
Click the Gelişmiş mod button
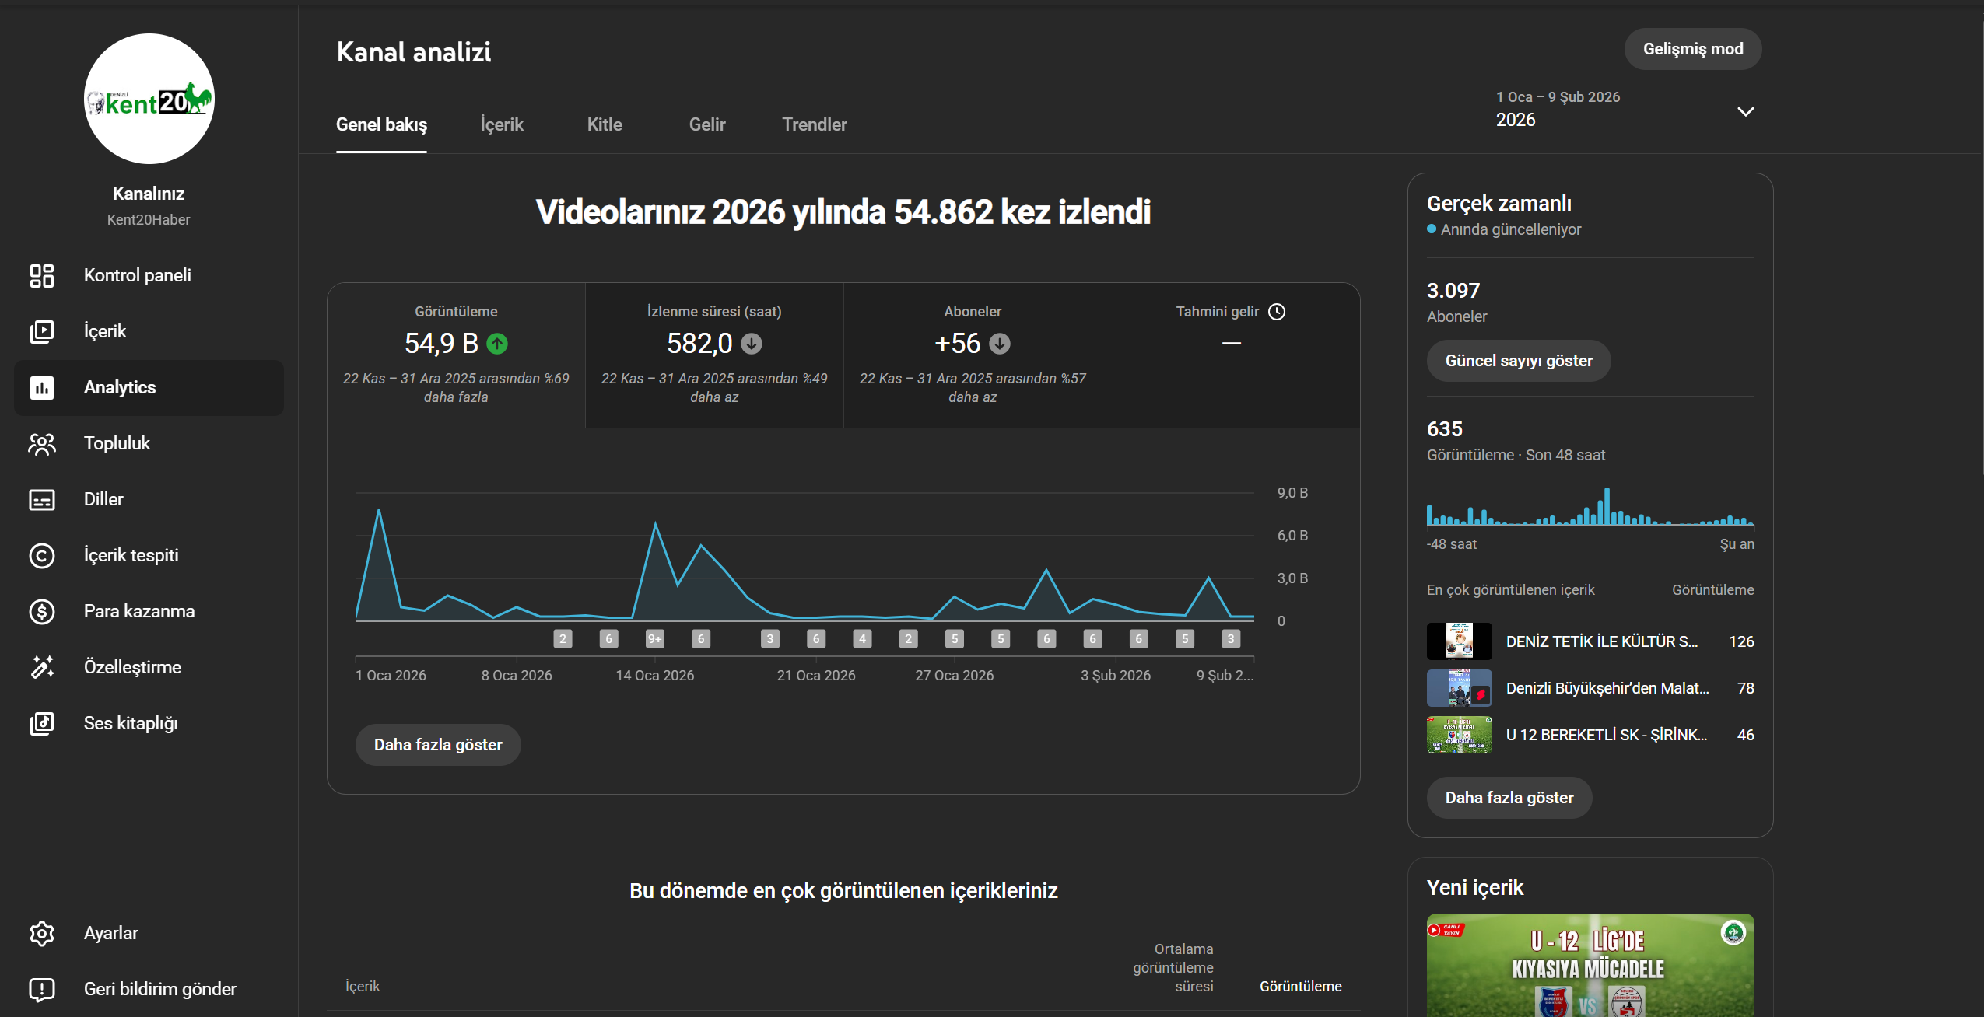(x=1692, y=49)
